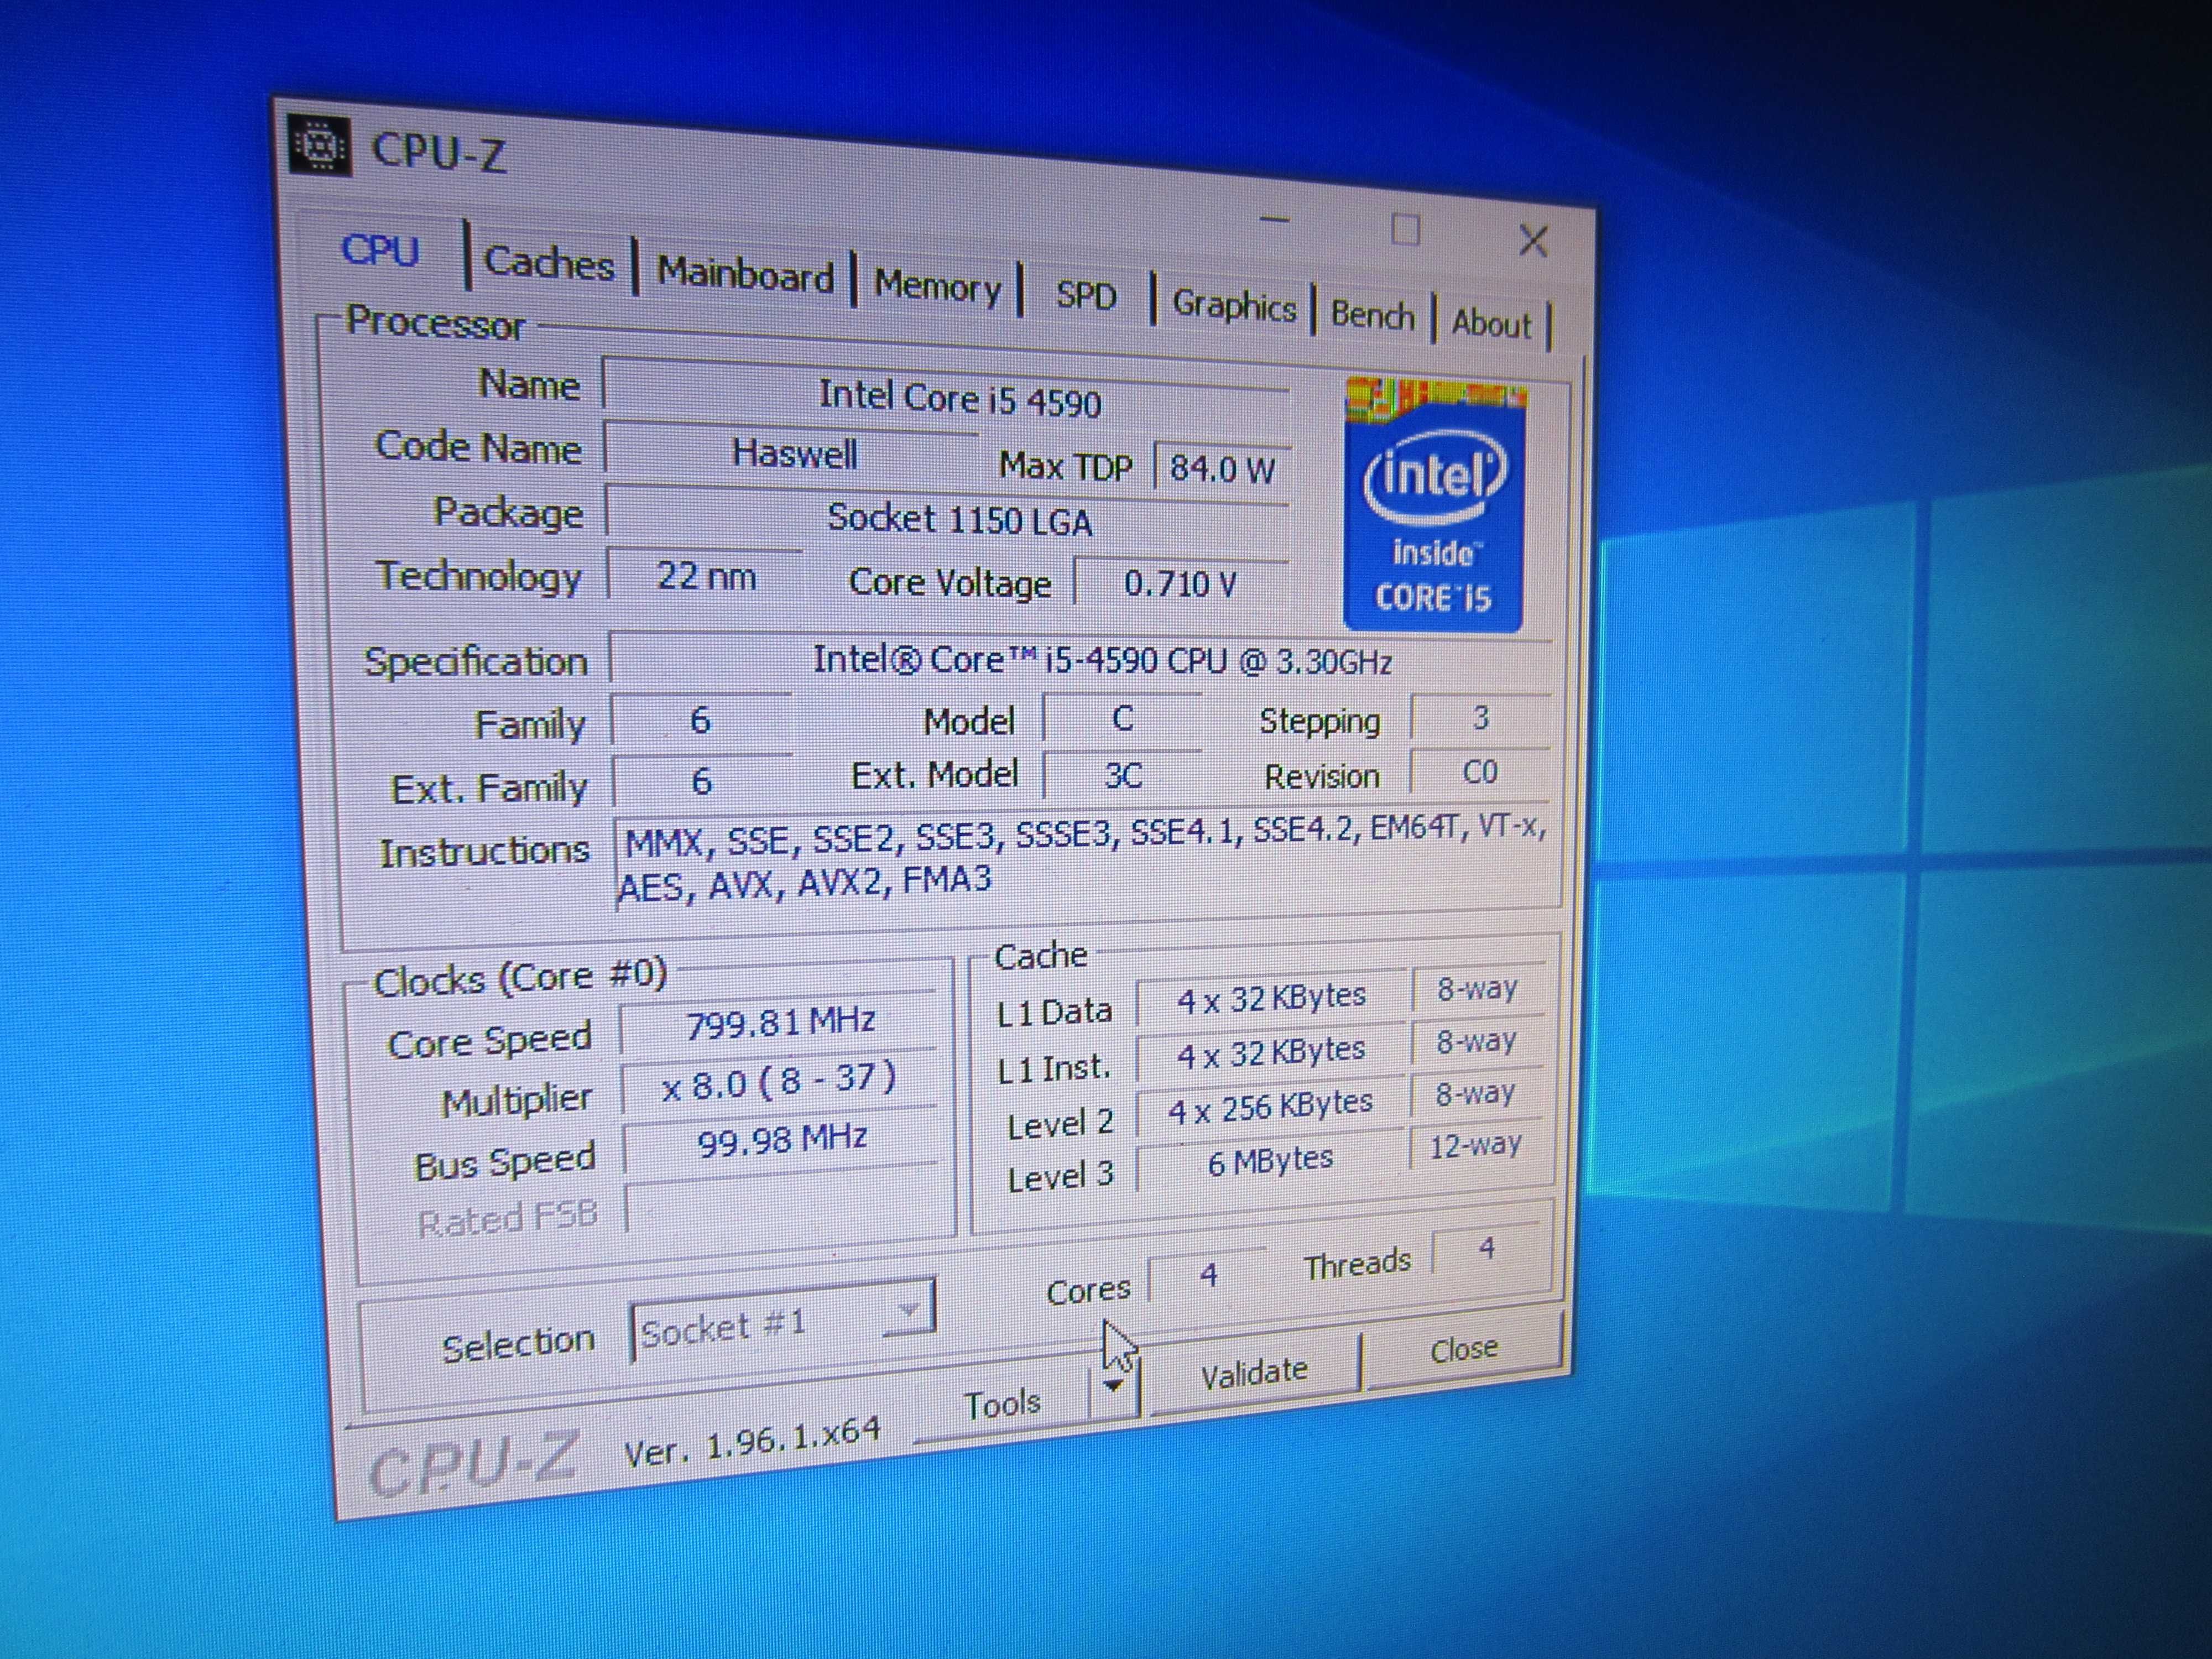Click the L1 Data value 4 x 32 KBytes
The height and width of the screenshot is (1659, 2212).
[1271, 998]
